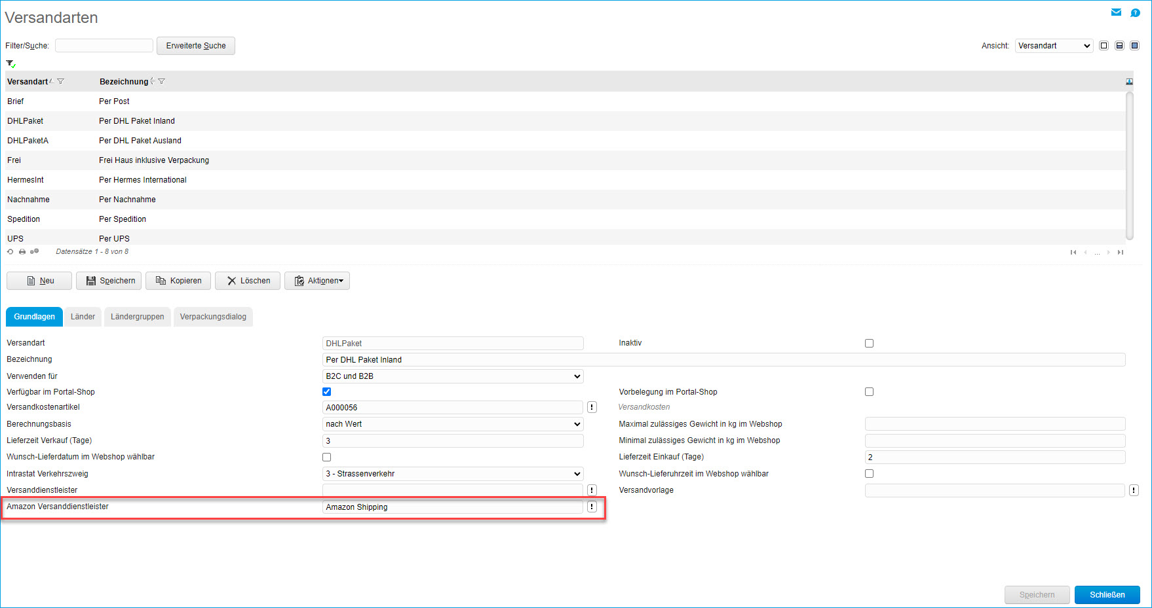Open lookup next to Versandkostenartikel field

point(592,407)
